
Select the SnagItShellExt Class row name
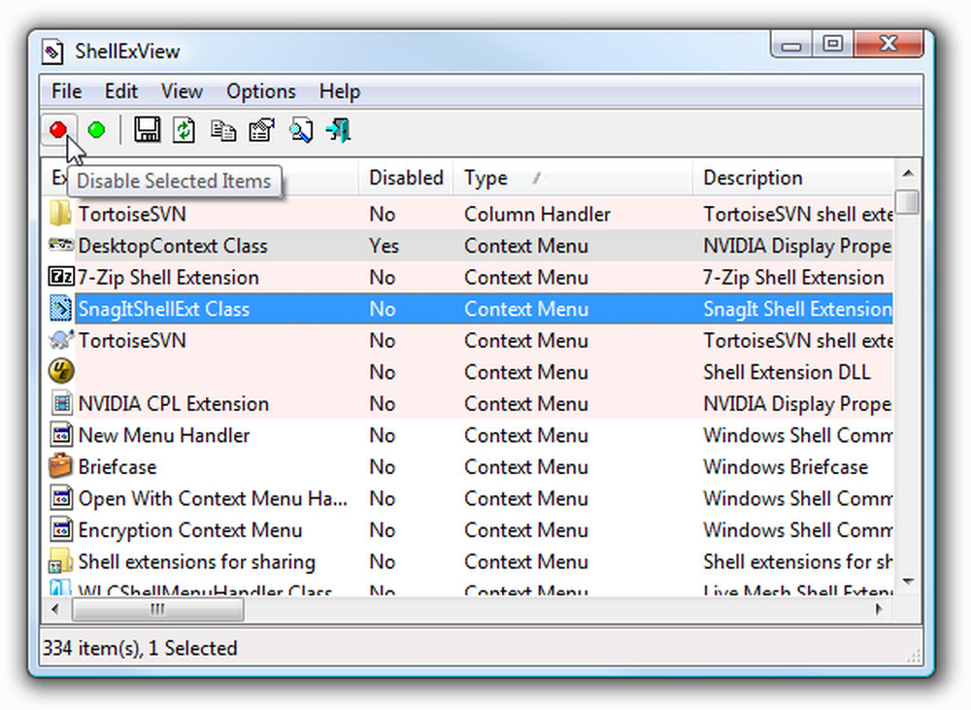pyautogui.click(x=164, y=309)
